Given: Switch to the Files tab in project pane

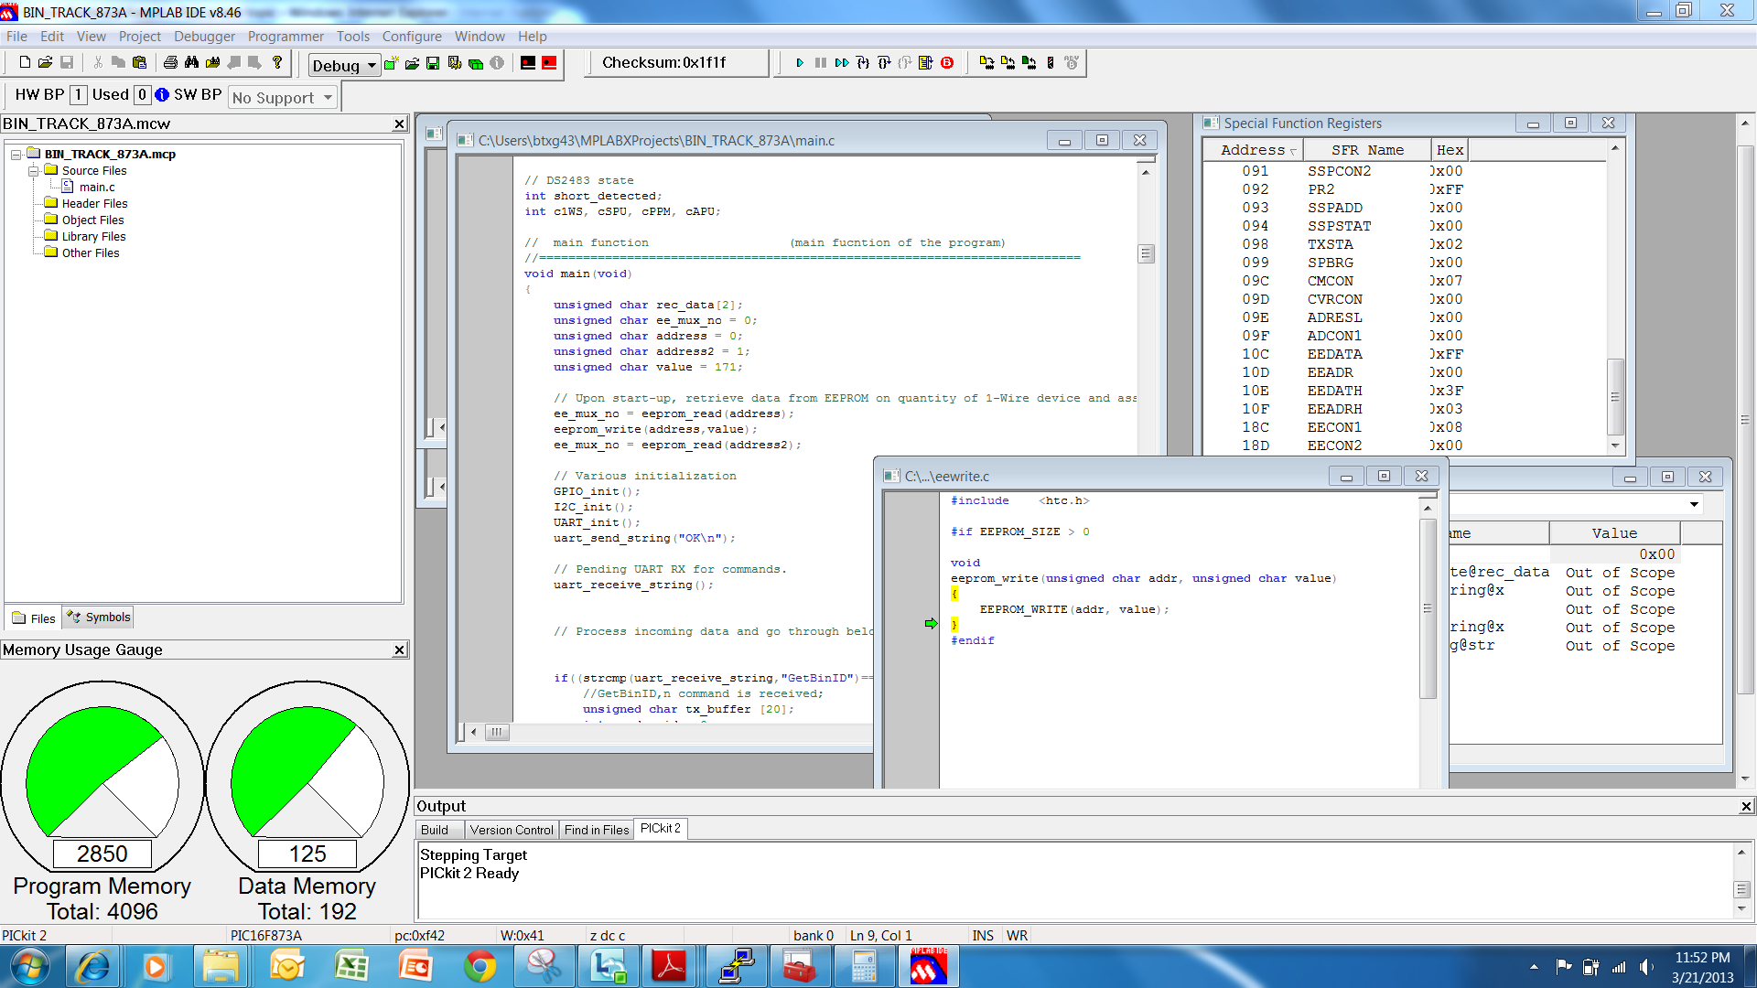Looking at the screenshot, I should 34,618.
